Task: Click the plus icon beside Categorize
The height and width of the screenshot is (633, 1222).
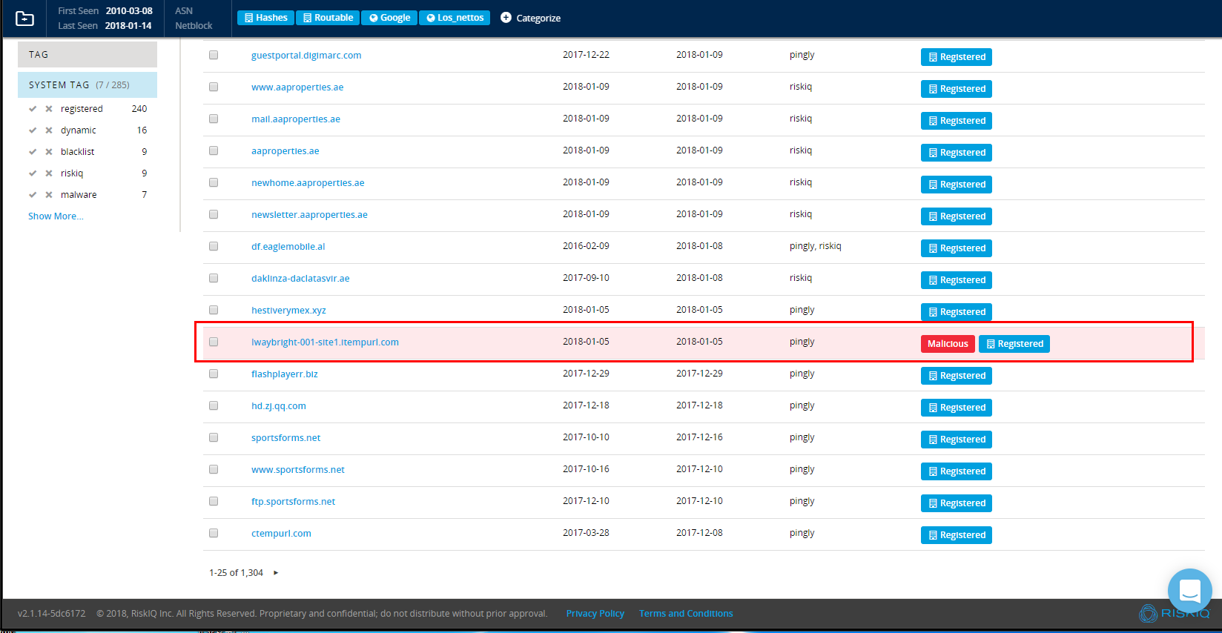Action: (506, 18)
